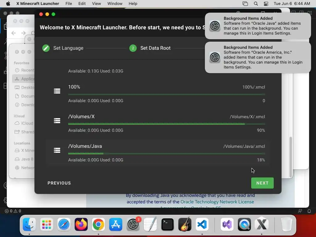Click the step 2 circle icon
316x237 pixels.
click(133, 48)
